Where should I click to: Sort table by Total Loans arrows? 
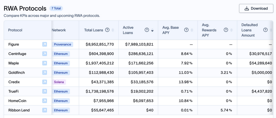113,30
